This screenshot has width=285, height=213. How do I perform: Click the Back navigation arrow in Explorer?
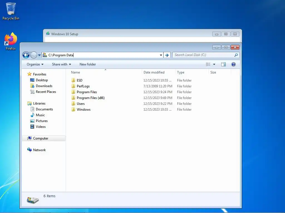coord(26,55)
